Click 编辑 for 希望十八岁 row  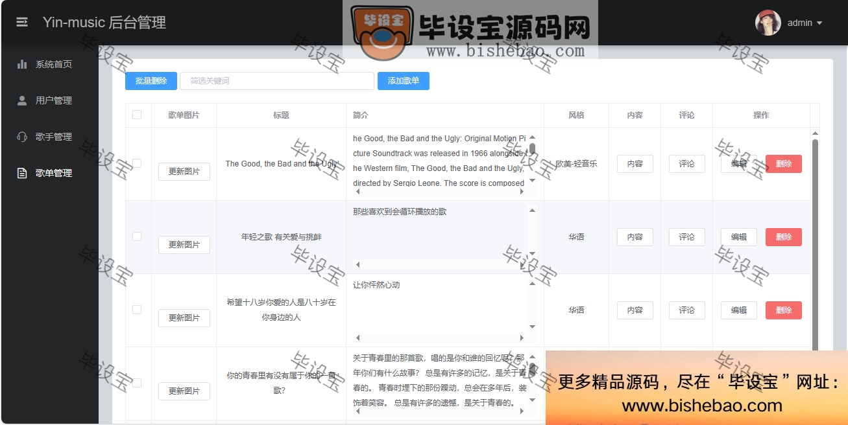(x=739, y=310)
